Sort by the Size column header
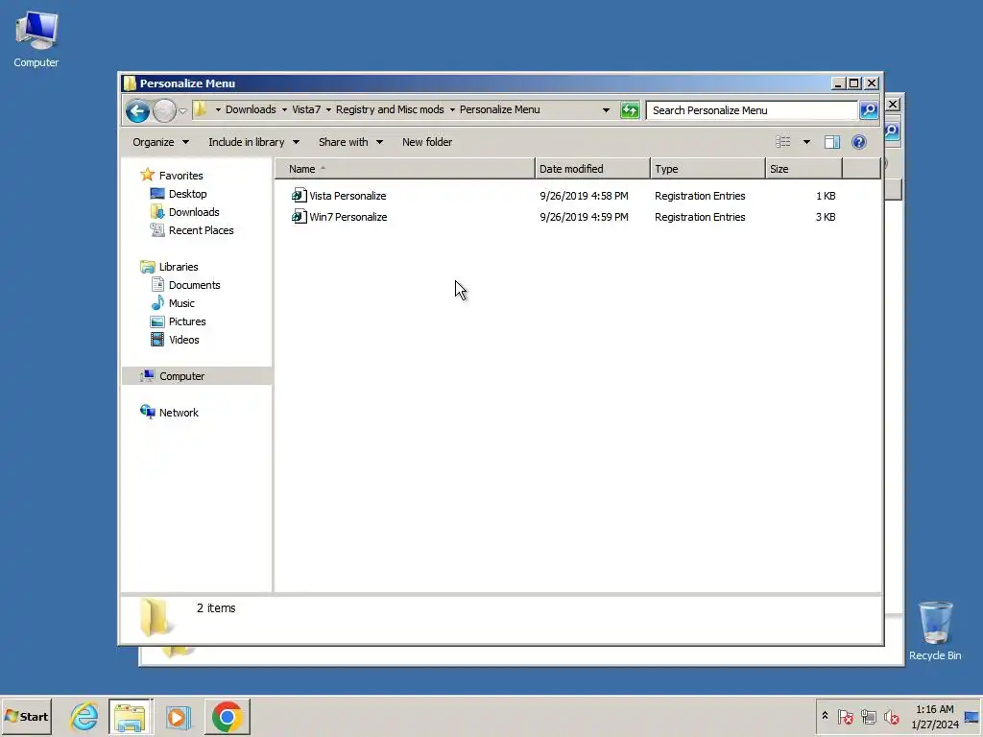983x737 pixels. click(x=803, y=169)
